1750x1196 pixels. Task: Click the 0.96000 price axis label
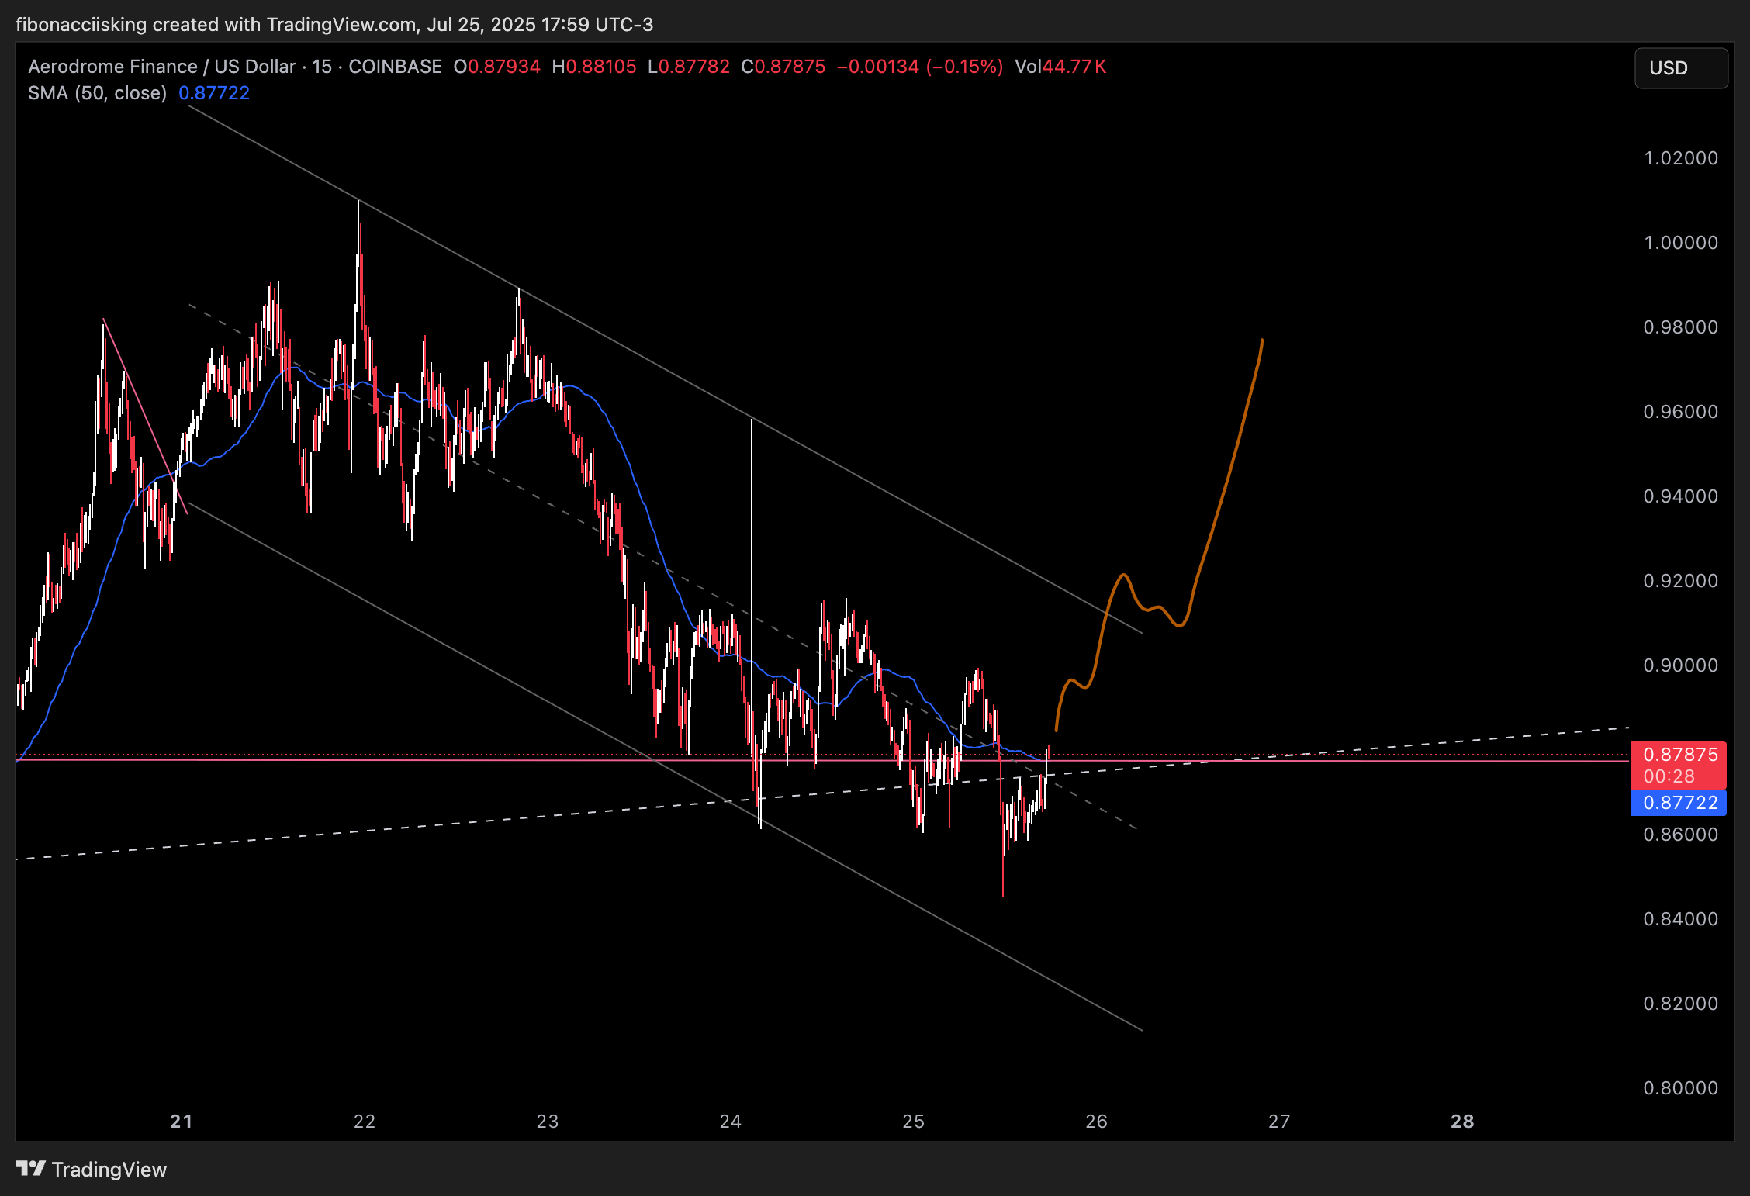coord(1681,412)
